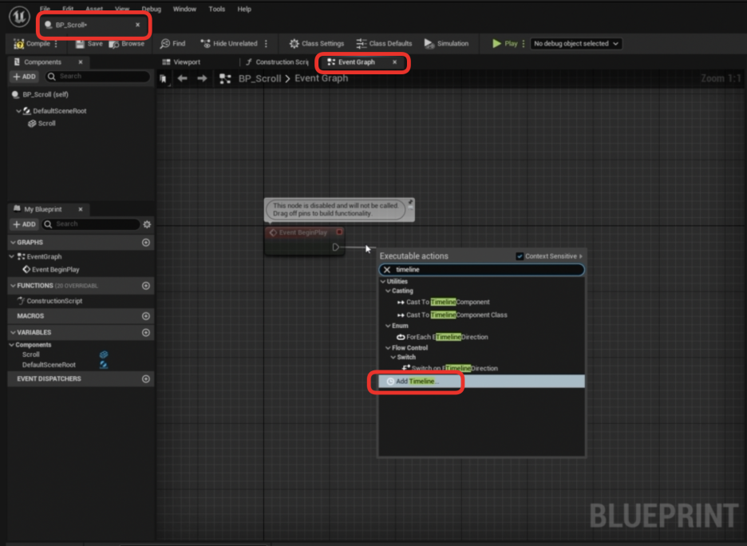The width and height of the screenshot is (747, 546).
Task: Add a new event dispatcher
Action: click(x=146, y=379)
